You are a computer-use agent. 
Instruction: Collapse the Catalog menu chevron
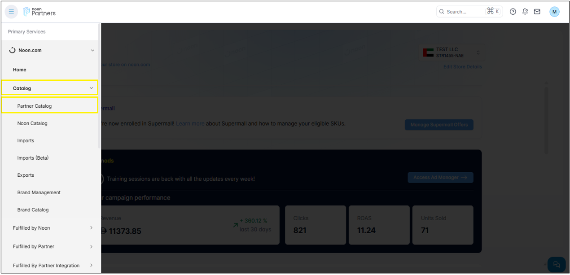(92, 88)
